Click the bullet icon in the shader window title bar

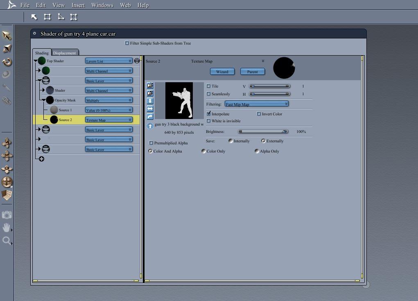click(x=35, y=34)
